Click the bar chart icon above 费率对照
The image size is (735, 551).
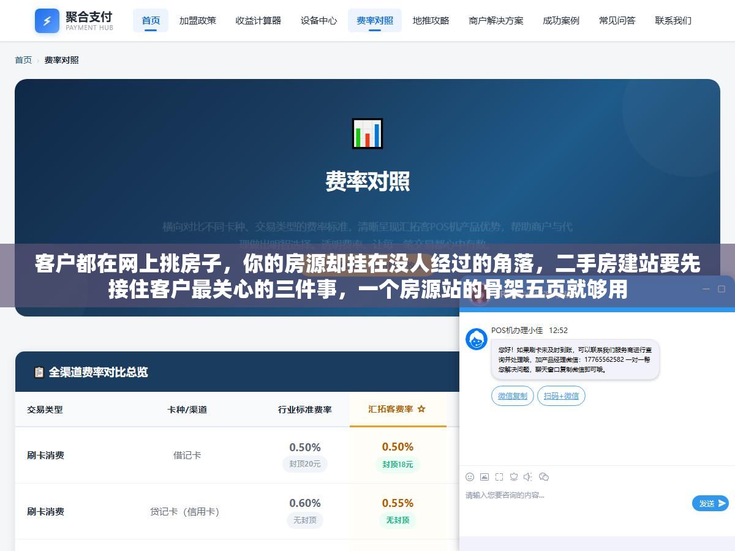[x=367, y=133]
